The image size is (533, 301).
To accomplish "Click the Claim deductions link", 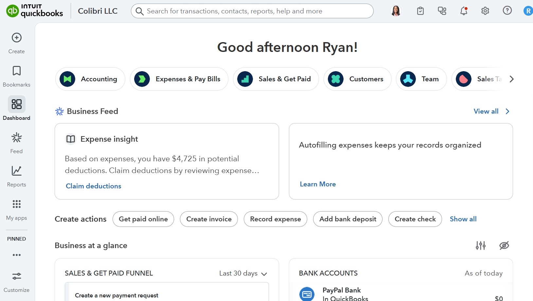I will click(x=94, y=186).
